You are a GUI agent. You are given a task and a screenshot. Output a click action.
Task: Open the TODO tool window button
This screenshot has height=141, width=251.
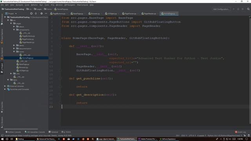pyautogui.click(x=66, y=132)
